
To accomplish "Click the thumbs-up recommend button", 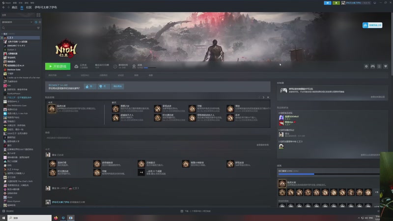I will pos(90,86).
